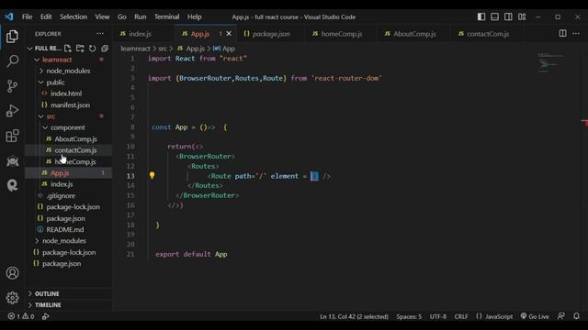Open the Explorer view in activity bar
This screenshot has width=588, height=330.
coord(12,37)
